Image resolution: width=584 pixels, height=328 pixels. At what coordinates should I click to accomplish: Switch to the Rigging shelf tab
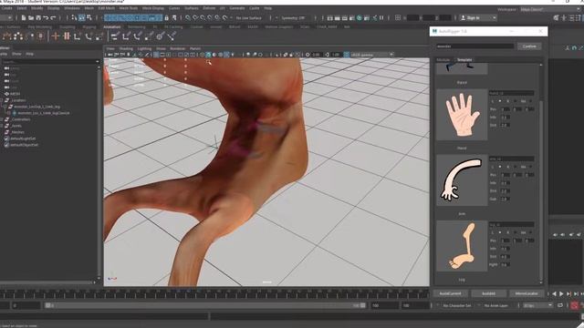[x=89, y=26]
